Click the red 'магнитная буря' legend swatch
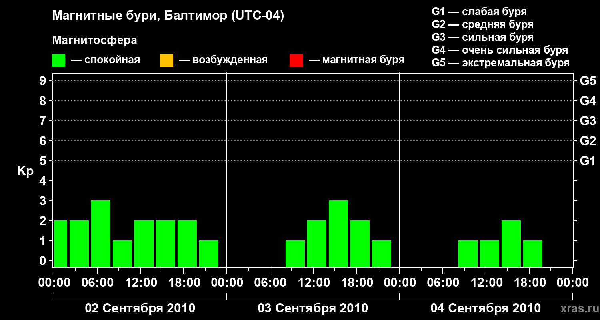Viewport: 600px width, 320px height. pyautogui.click(x=296, y=60)
